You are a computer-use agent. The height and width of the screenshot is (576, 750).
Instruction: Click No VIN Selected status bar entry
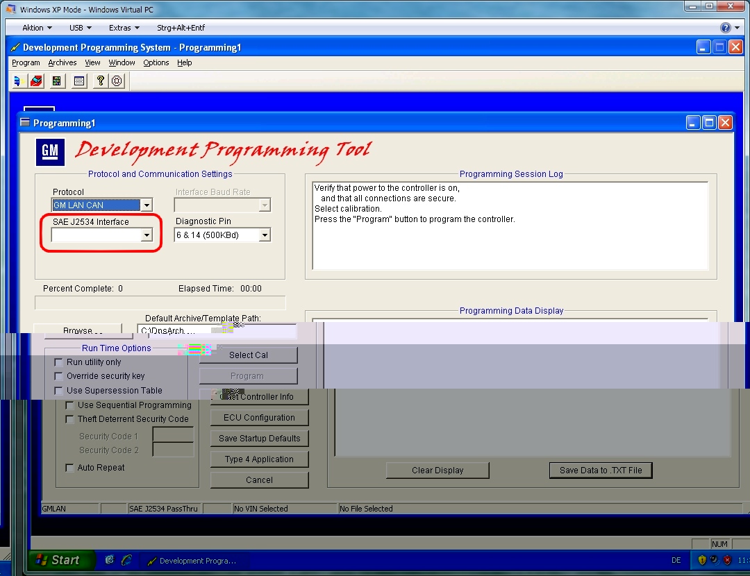[284, 509]
